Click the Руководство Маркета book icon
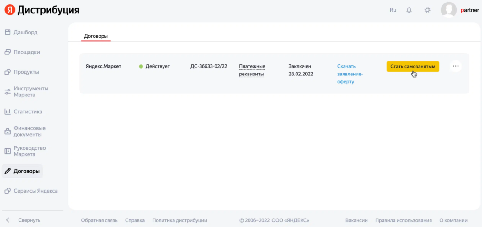This screenshot has height=227, width=482. point(8,151)
